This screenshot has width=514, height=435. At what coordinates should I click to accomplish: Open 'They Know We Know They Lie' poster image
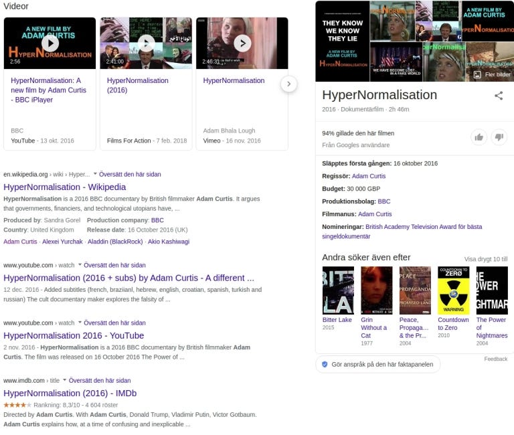(343, 41)
